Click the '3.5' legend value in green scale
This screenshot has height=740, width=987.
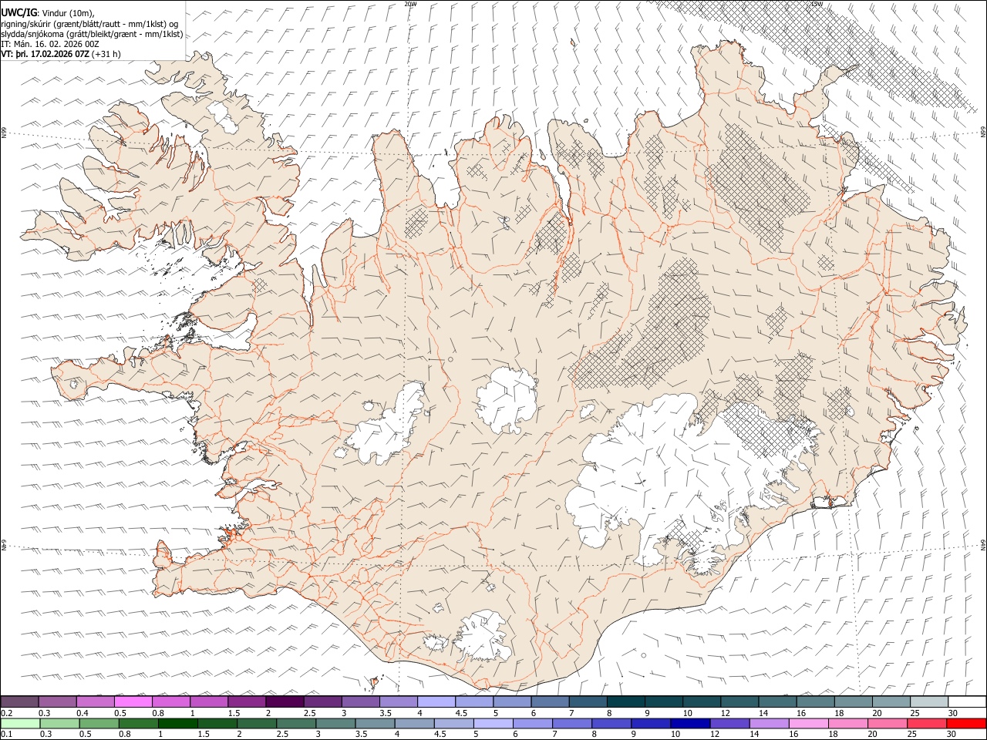coord(361,735)
